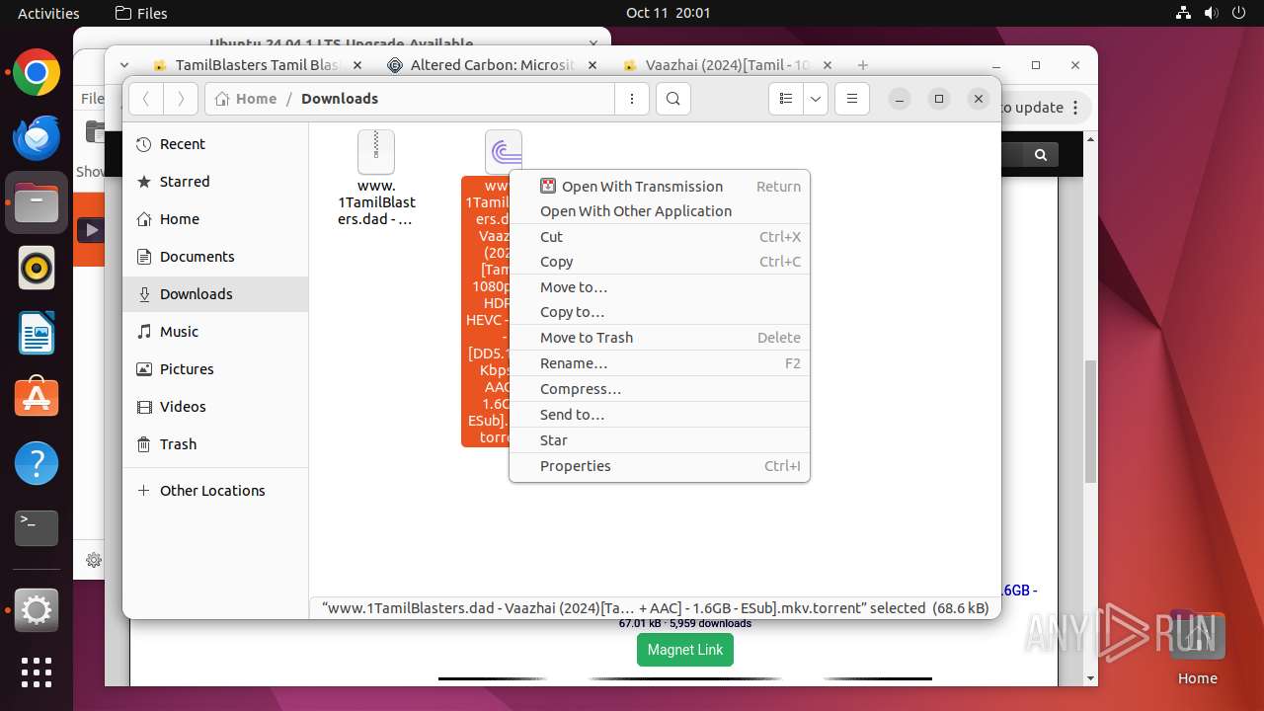Go back in Files navigation
Screen dimensions: 1264x711
146,99
